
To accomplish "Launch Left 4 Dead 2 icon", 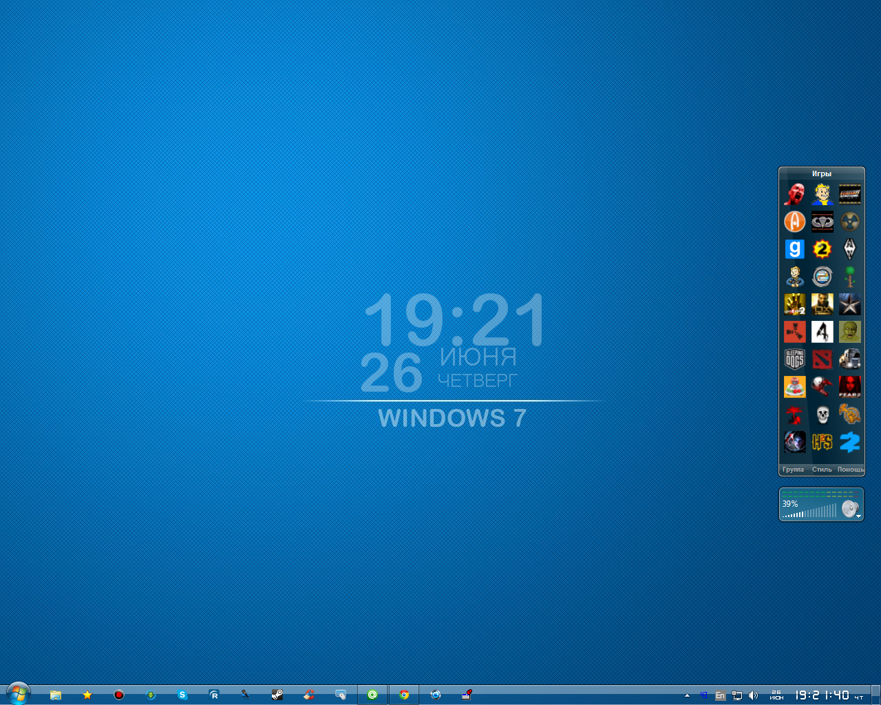I will [x=795, y=304].
